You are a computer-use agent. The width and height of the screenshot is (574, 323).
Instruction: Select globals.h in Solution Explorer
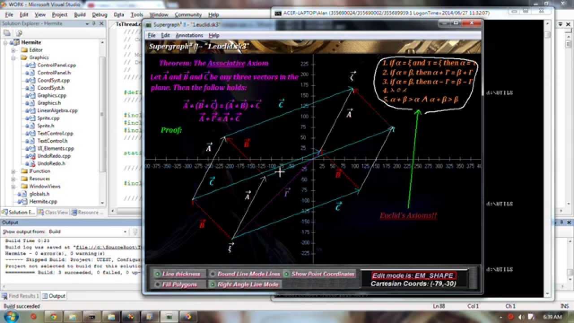39,194
